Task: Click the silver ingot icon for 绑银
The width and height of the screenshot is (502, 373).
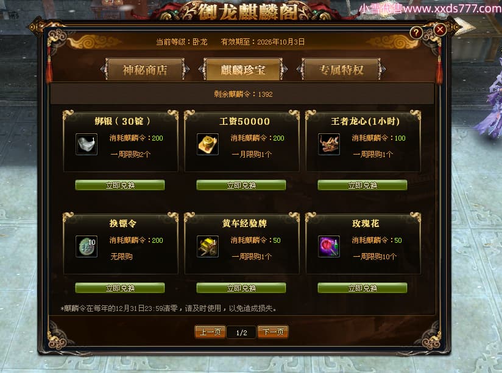Action: tap(87, 144)
